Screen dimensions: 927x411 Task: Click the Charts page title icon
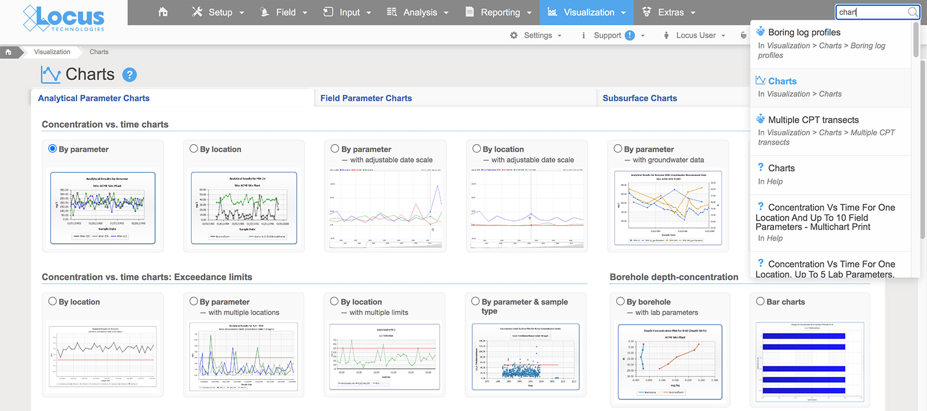tap(50, 75)
